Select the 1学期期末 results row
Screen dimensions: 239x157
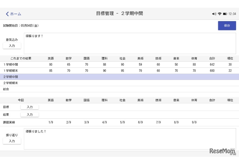pos(119,71)
